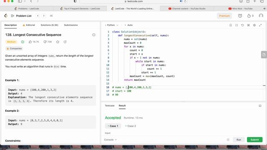Mute audio via address bar speaker icon
Image resolution: width=267 pixels, height=150 pixels.
[x=181, y=1]
